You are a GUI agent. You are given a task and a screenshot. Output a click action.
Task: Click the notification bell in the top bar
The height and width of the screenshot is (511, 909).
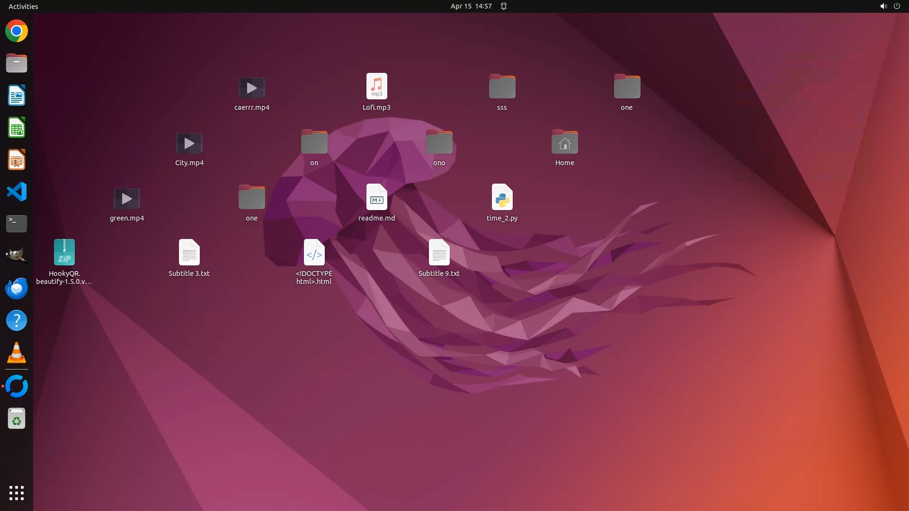(x=504, y=6)
